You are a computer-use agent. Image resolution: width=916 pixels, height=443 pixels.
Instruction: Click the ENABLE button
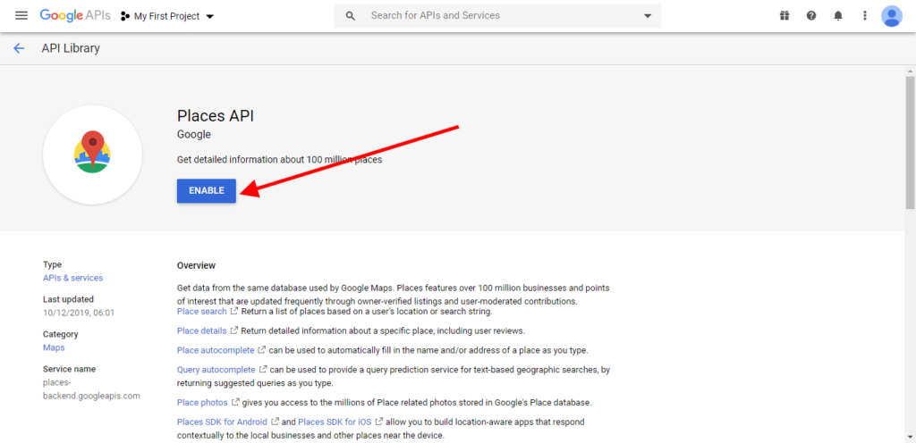point(207,190)
